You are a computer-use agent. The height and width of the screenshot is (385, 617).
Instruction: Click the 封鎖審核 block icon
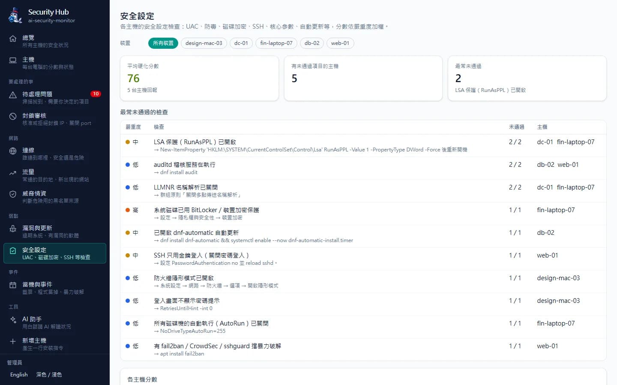(x=13, y=116)
